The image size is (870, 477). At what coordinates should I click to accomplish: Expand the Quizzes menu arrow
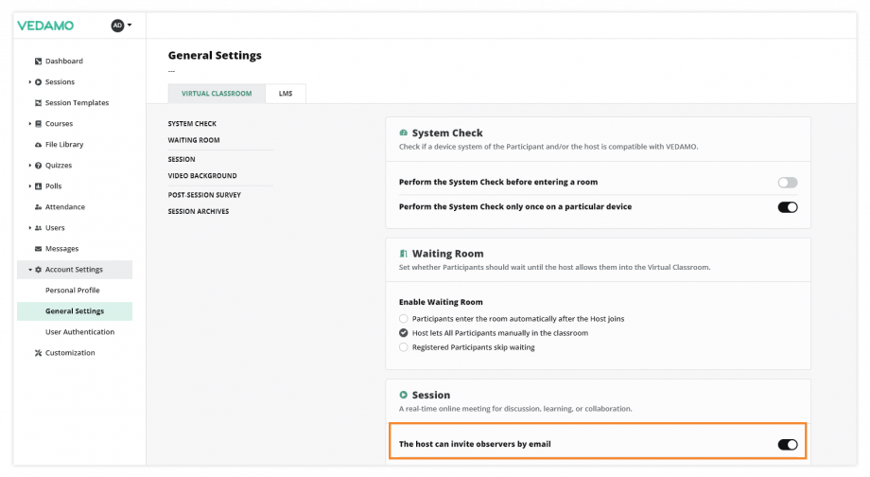[x=30, y=166]
